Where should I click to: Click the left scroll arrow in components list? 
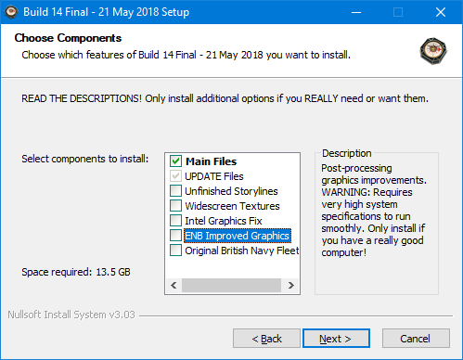pos(174,285)
